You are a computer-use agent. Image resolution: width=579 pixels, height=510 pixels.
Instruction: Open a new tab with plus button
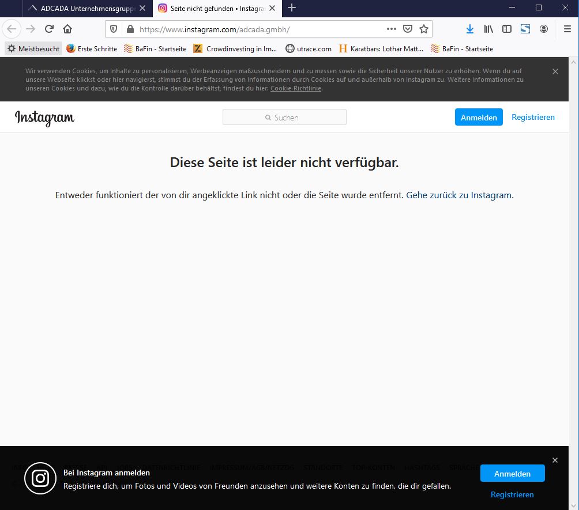292,8
